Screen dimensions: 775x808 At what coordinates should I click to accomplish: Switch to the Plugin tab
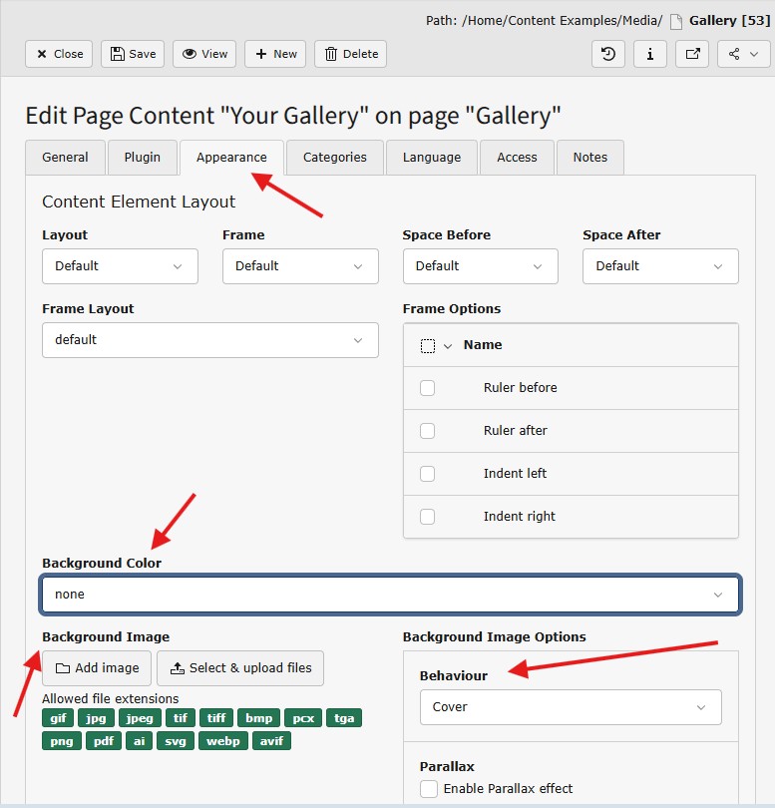(x=142, y=158)
